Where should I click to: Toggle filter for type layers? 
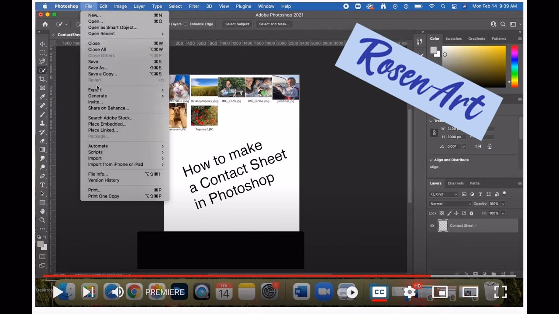pyautogui.click(x=480, y=194)
